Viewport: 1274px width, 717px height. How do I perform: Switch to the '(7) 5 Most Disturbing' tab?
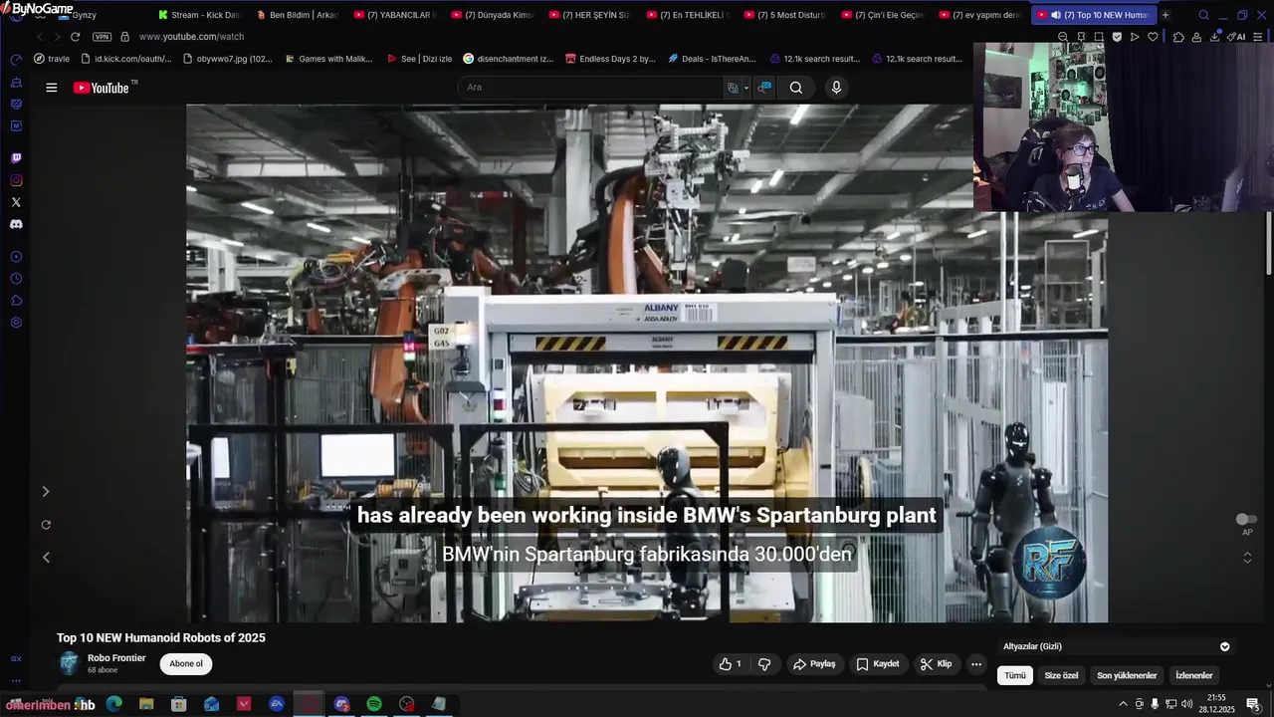pos(784,15)
